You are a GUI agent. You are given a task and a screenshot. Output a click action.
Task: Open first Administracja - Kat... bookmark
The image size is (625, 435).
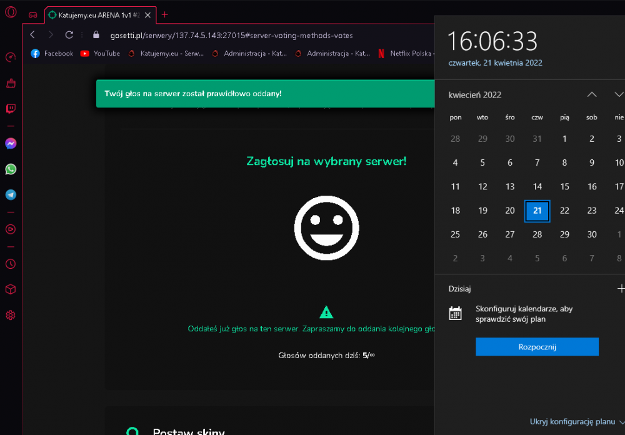[249, 53]
